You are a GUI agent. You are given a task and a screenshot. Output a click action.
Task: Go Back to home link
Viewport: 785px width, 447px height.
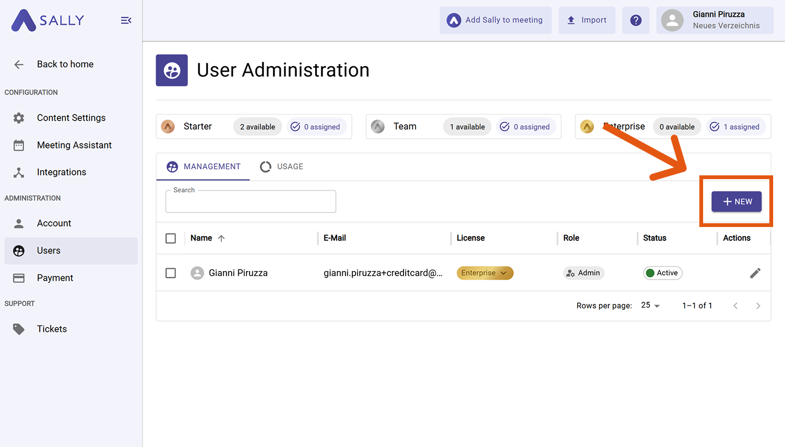pos(71,65)
